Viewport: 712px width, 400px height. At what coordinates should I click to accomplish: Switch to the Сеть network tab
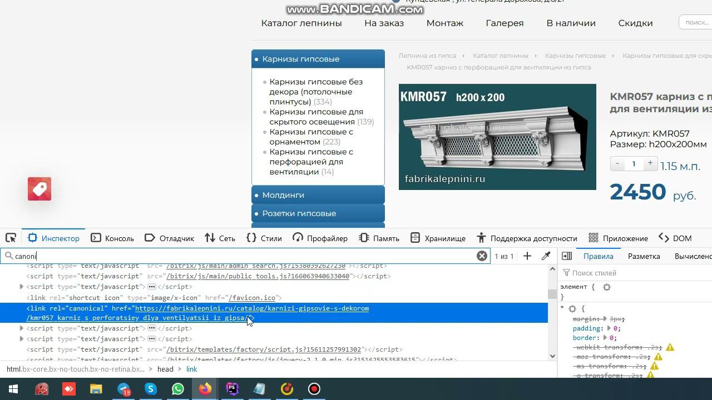click(220, 238)
